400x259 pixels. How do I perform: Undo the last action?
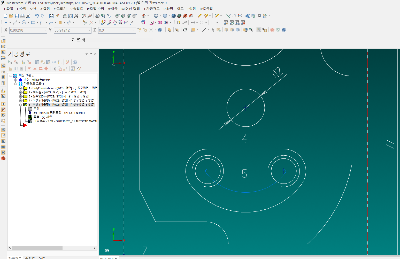pos(37,16)
